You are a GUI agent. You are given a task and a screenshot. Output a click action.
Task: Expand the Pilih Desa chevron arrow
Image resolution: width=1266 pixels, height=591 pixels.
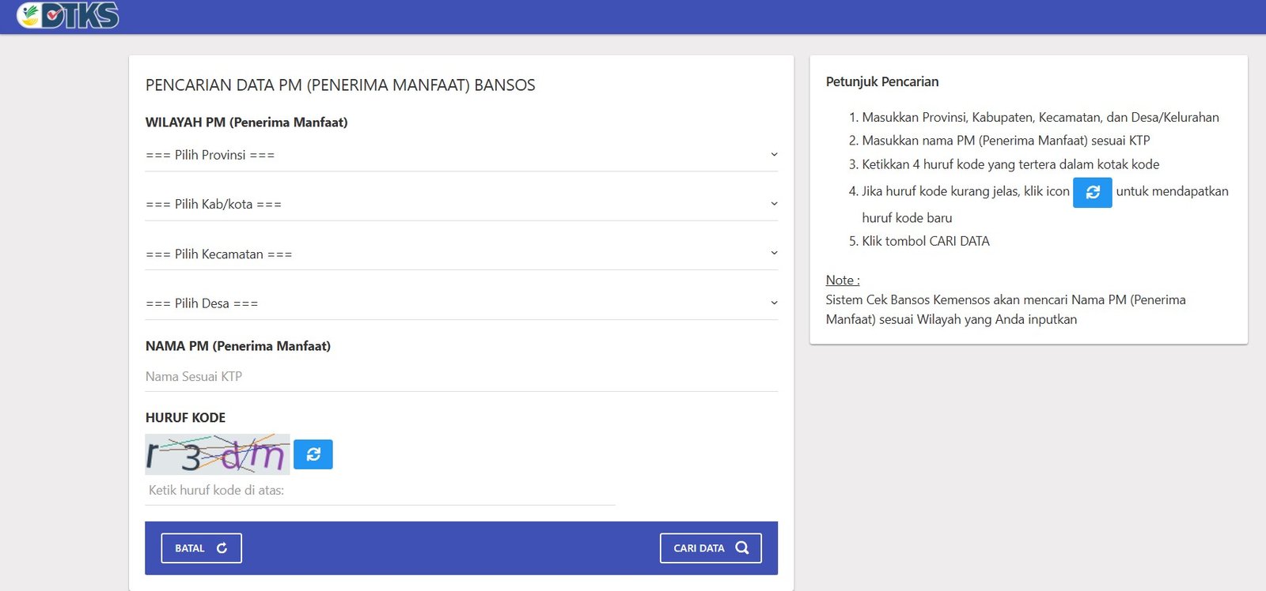774,303
